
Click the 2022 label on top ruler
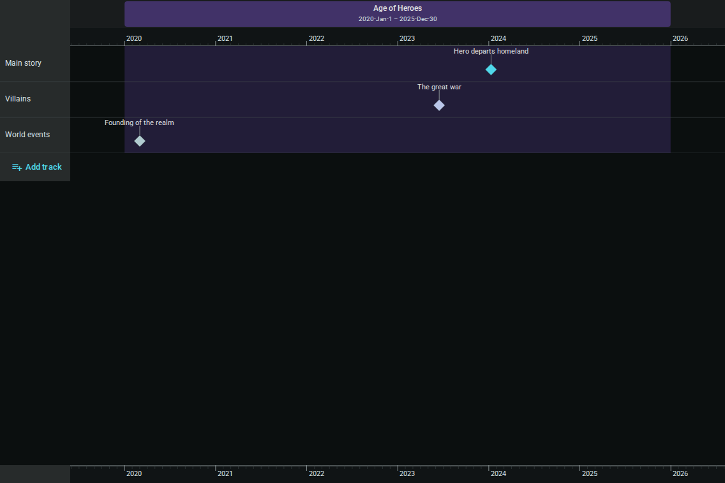(317, 38)
